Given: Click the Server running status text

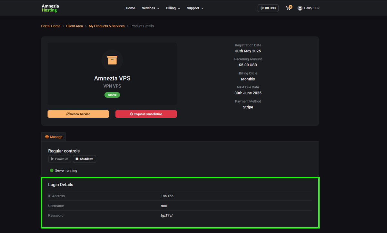Looking at the screenshot, I should (x=66, y=170).
